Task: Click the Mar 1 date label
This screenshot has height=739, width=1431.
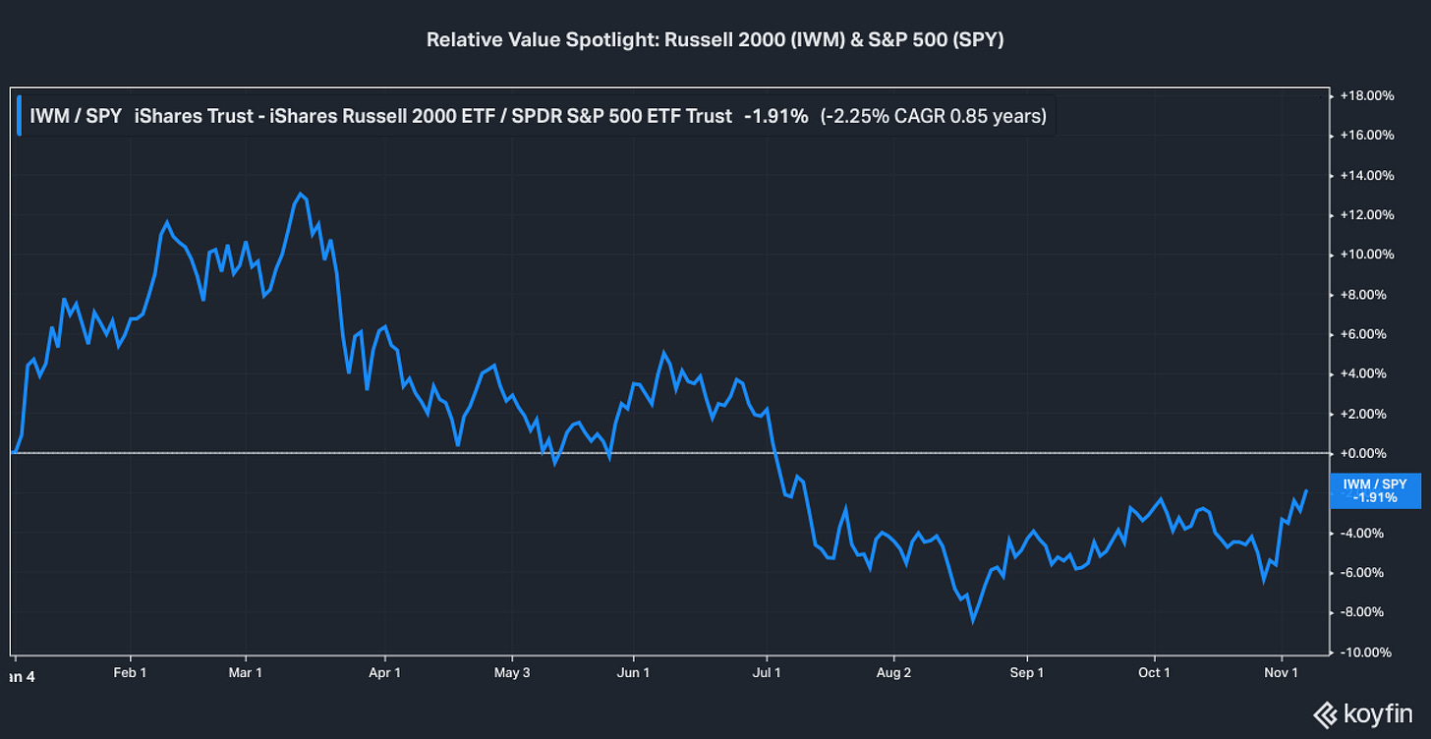Action: click(245, 673)
